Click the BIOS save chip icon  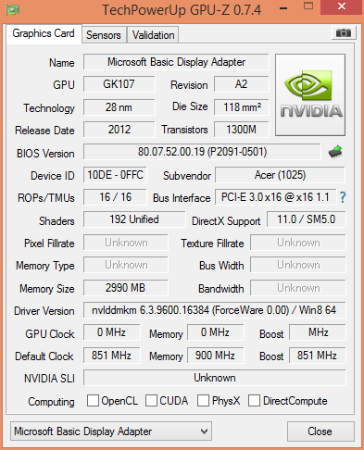pos(335,152)
